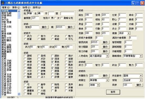Click the officer list scroll up arrow
Image resolution: width=145 pixels, height=99 pixels.
click(19, 11)
